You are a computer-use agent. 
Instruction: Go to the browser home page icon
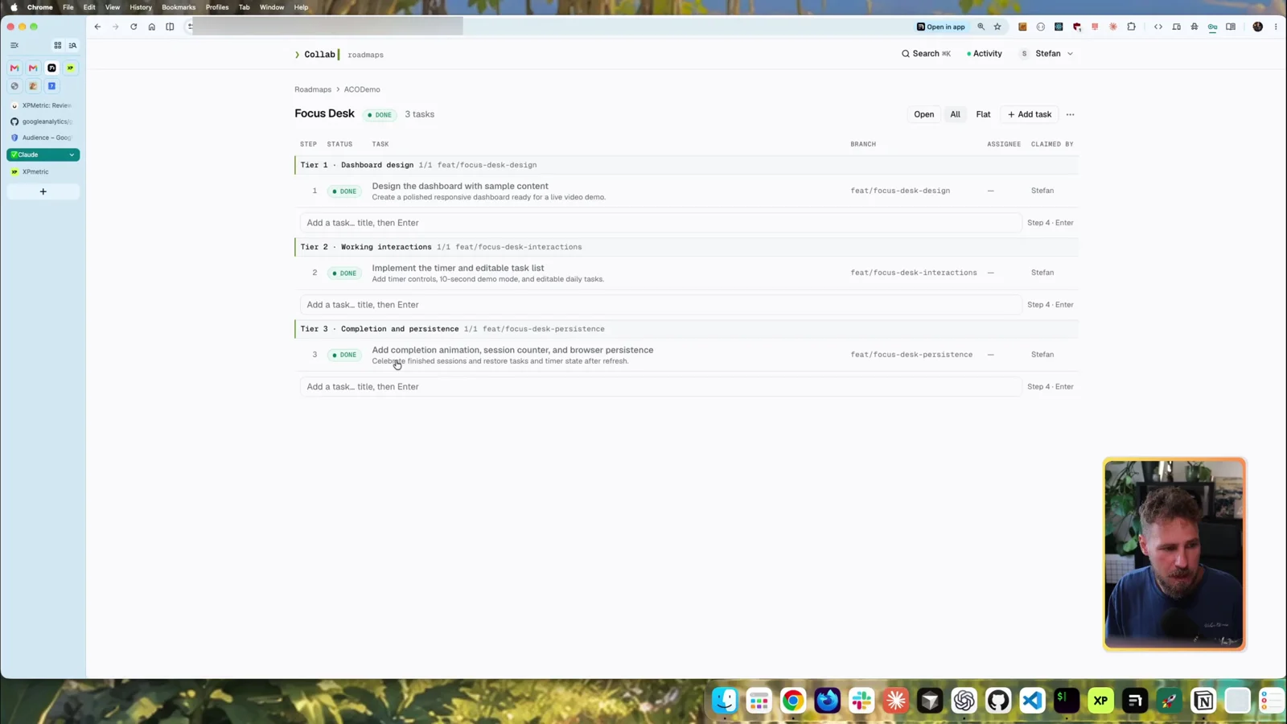coord(151,27)
